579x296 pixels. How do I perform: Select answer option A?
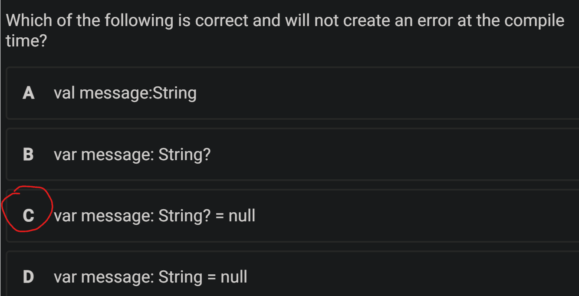293,93
